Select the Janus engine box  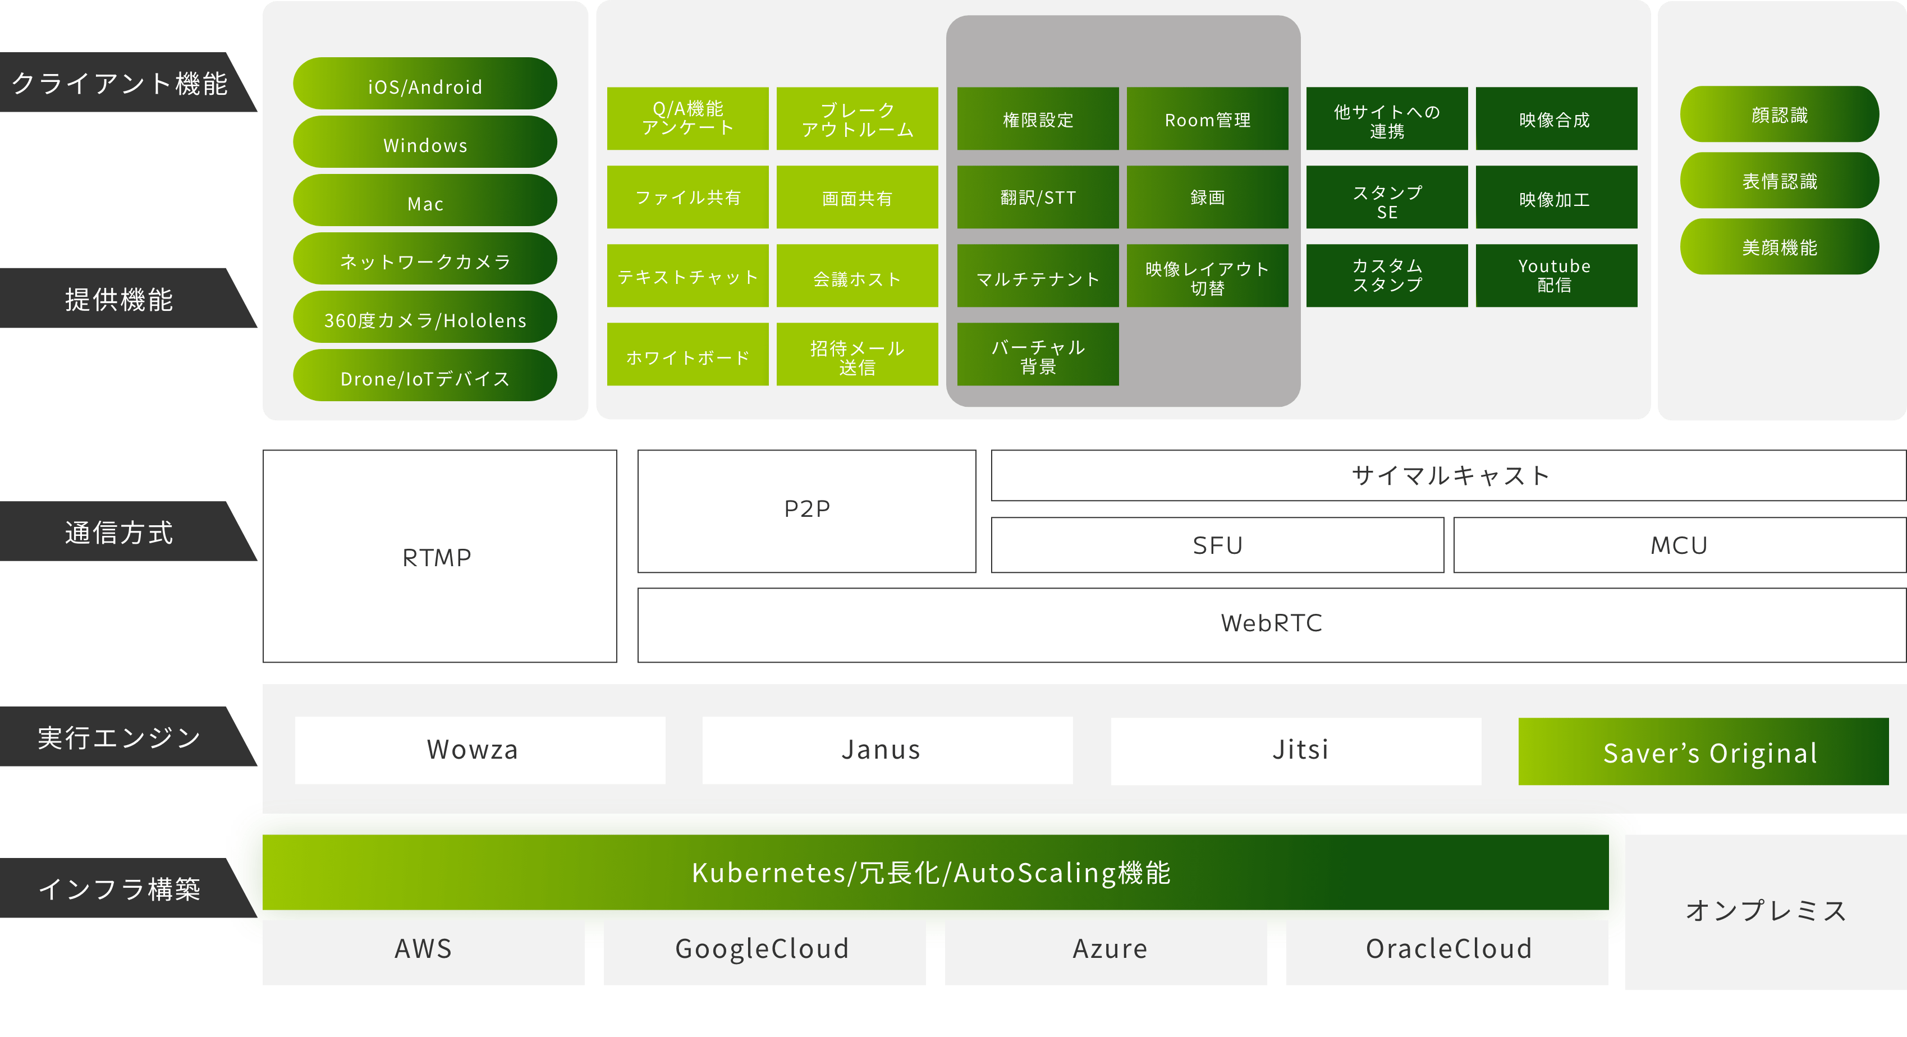click(887, 751)
